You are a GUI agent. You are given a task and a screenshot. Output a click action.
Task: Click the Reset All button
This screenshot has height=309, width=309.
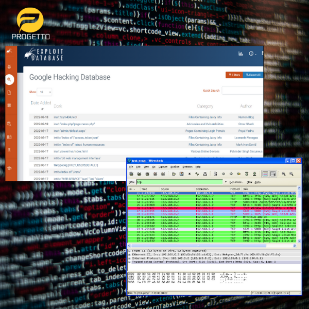click(253, 75)
